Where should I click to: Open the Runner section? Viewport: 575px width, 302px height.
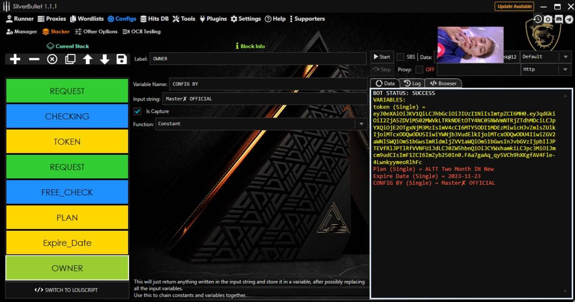(x=20, y=19)
